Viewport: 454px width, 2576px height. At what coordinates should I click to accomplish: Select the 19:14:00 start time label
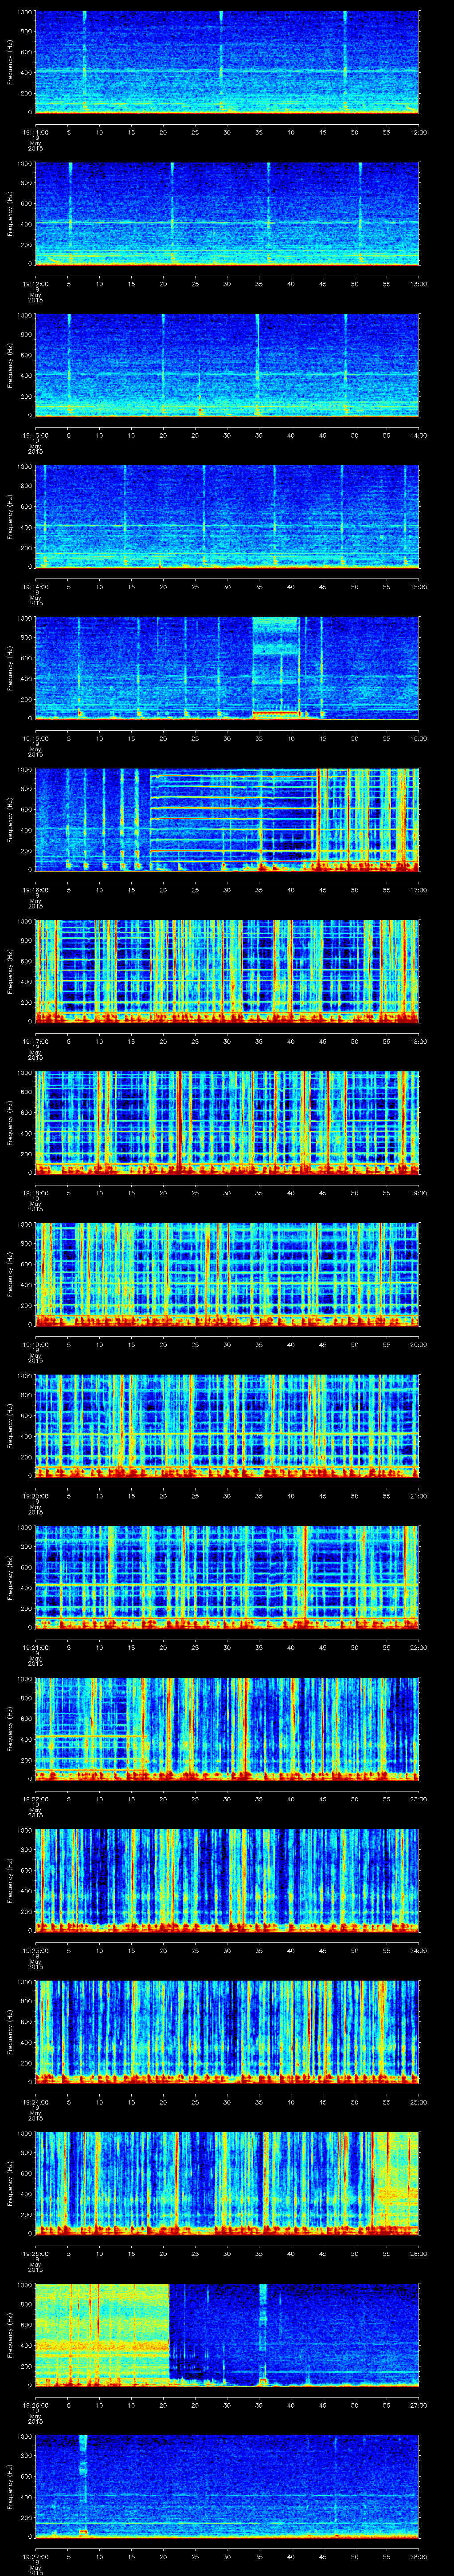point(35,586)
